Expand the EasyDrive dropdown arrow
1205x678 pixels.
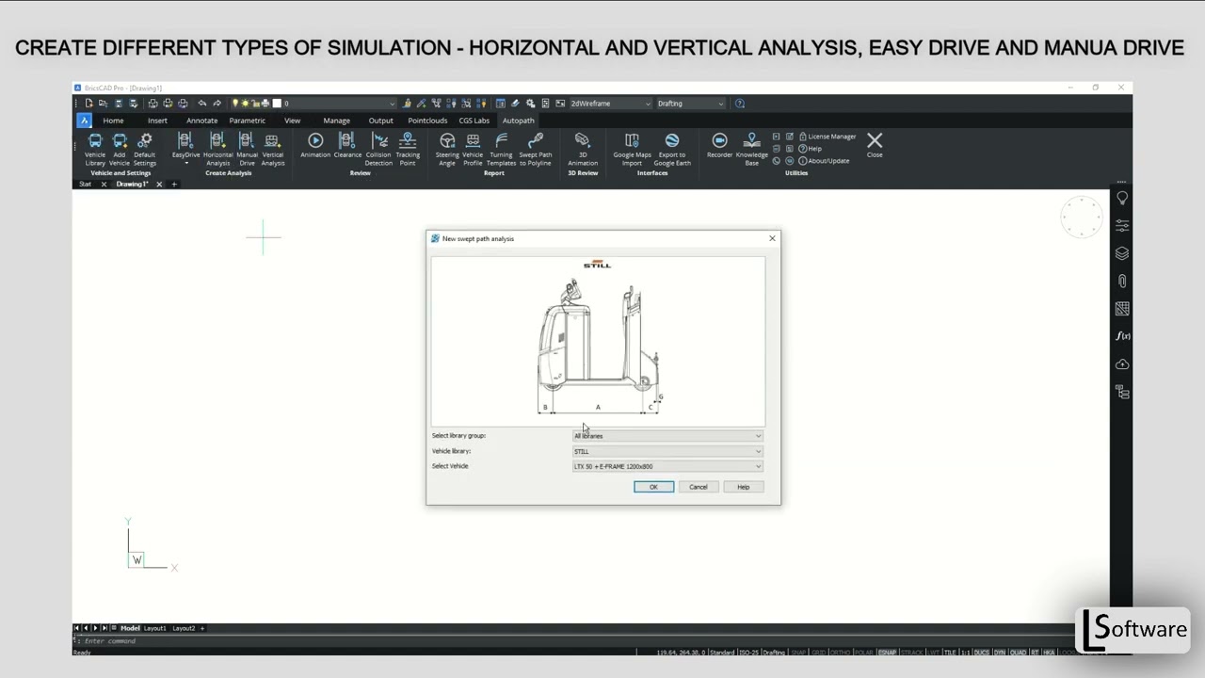click(185, 164)
